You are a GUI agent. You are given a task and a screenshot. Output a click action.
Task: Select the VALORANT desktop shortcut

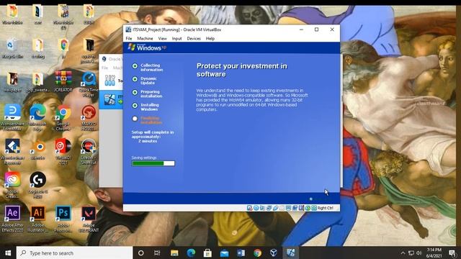click(x=89, y=219)
